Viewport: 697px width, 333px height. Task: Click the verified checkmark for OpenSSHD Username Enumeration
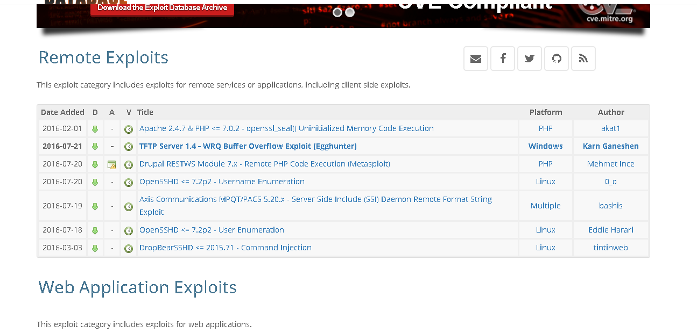[x=128, y=182]
